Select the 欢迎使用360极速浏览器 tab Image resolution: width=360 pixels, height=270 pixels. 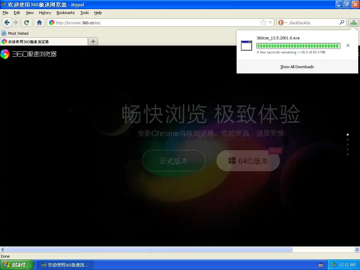[44, 41]
